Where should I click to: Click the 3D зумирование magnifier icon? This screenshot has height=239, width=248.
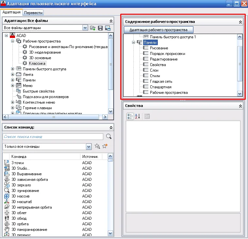pyautogui.click(x=7, y=190)
